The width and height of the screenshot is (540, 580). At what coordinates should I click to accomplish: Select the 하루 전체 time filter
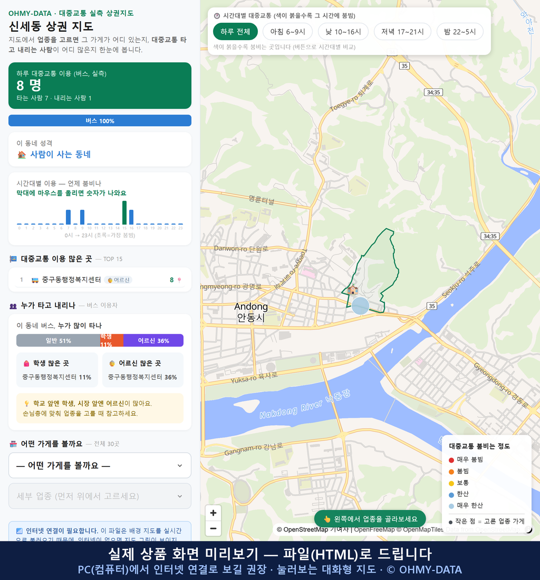235,32
